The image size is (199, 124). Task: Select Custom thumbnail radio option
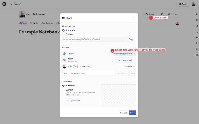[x=64, y=90]
